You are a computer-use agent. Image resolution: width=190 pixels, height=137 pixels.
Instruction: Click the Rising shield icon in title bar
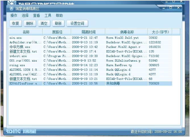pos(11,9)
